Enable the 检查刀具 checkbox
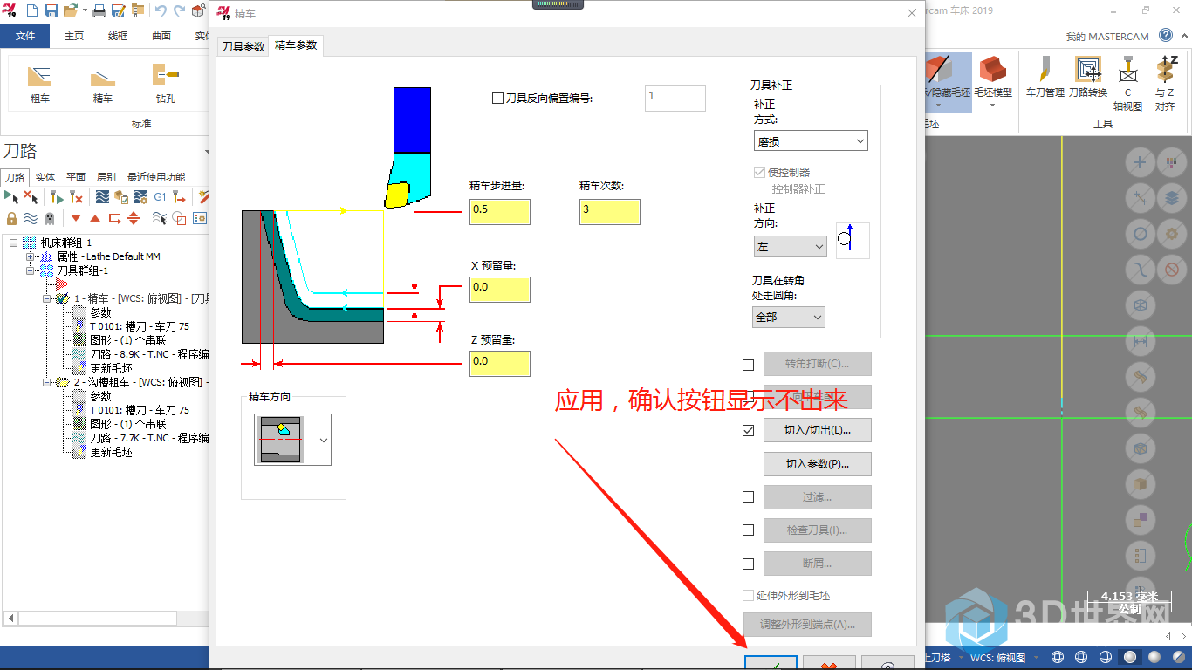The image size is (1192, 670). pyautogui.click(x=748, y=530)
